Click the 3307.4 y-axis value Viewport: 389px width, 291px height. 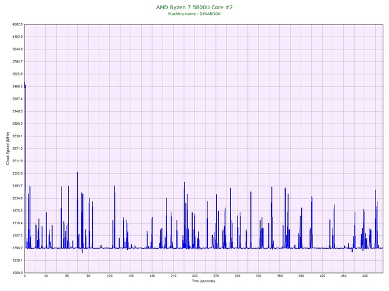(x=17, y=99)
